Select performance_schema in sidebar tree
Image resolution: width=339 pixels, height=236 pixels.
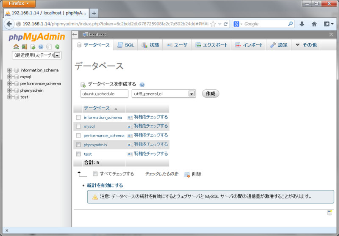(40, 83)
